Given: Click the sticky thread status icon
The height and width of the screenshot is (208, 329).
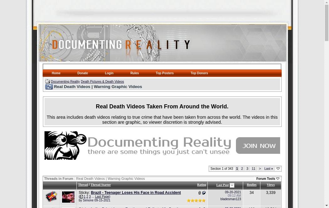Looking at the screenshot, I should tap(51, 197).
